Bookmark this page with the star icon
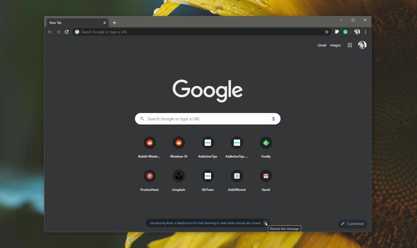Viewport: 417px width, 248px height. tap(326, 32)
